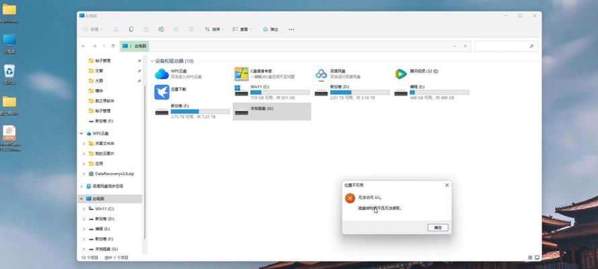This screenshot has height=269, width=598.
Task: Collapse the WPS云盘 tree node chevron
Action: pyautogui.click(x=81, y=134)
